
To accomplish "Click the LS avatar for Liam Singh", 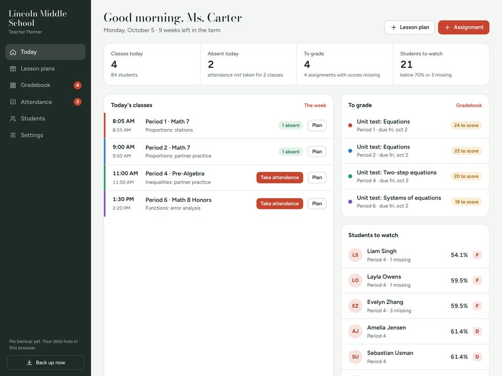I will click(x=355, y=255).
